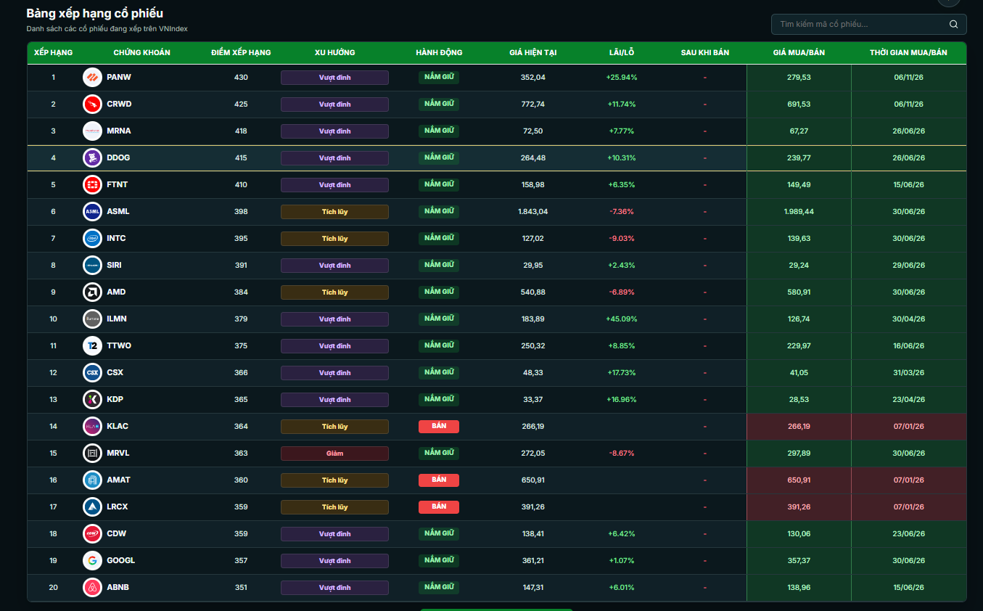Click the TTWO stock logo icon

point(92,345)
